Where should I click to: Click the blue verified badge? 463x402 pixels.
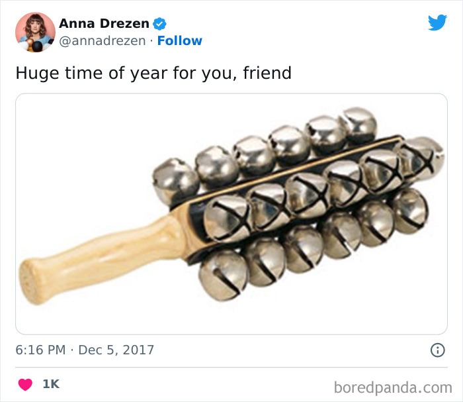[159, 24]
